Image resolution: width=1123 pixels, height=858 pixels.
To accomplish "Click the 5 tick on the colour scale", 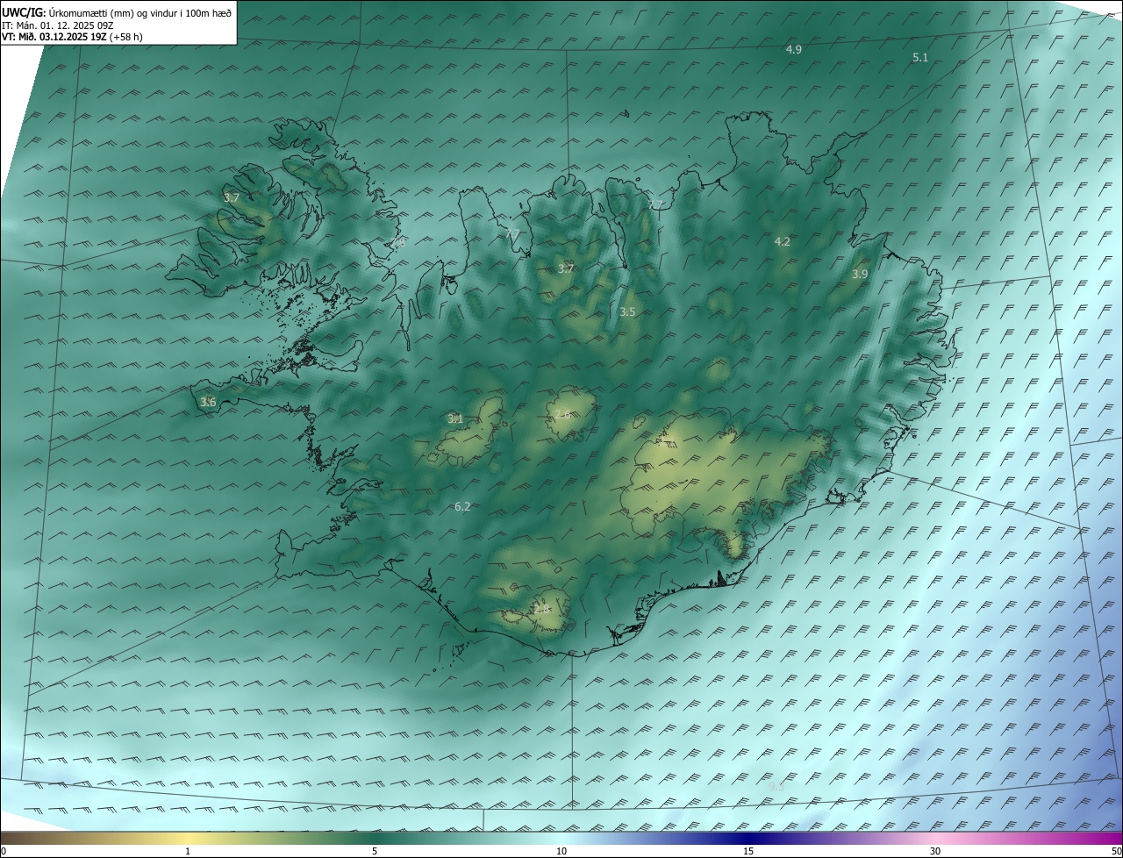I will click(375, 851).
